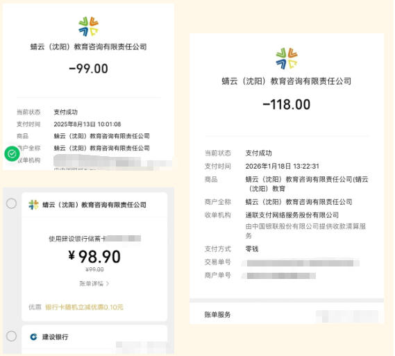Viewport: 395px width, 356px height.
Task: Click 支付成功 status in the -99.00 receipt
Action: pyautogui.click(x=65, y=112)
